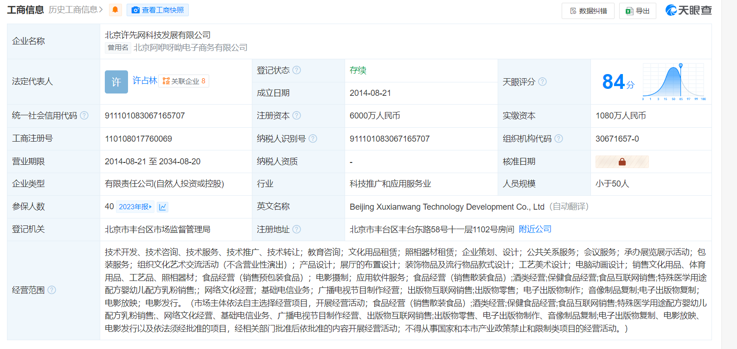Image resolution: width=737 pixels, height=349 pixels.
Task: Open 历史工商信息 link
Action: (76, 10)
